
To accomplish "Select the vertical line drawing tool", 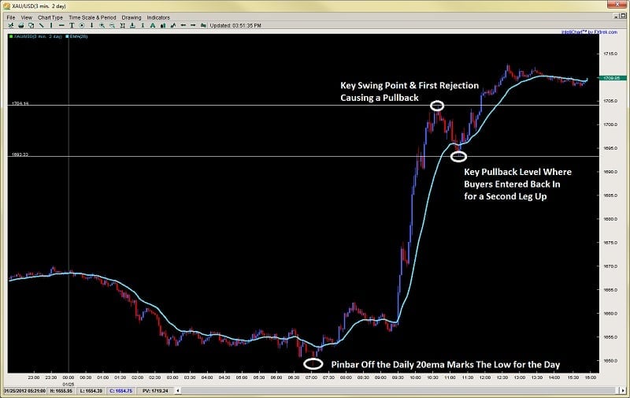I will point(51,25).
